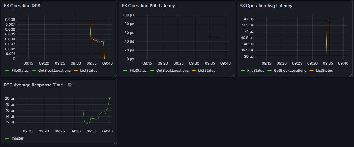
Task: Toggle ListStatus series in P99 Latency legend
Action: point(206,71)
